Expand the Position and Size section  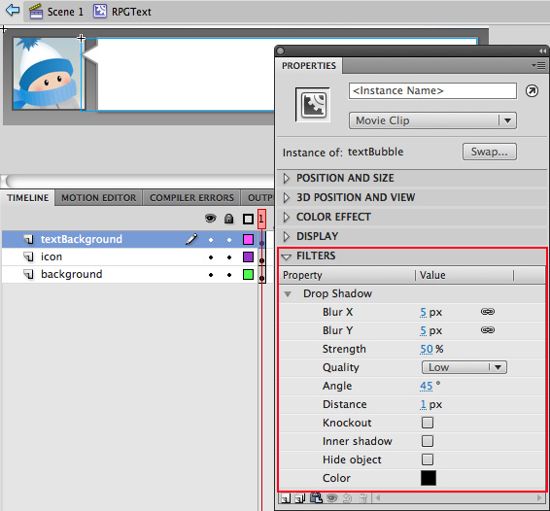click(287, 178)
